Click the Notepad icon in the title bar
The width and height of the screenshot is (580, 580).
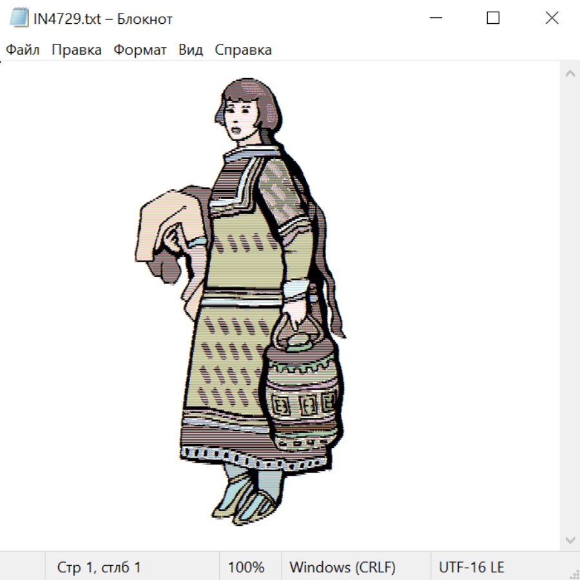click(19, 18)
